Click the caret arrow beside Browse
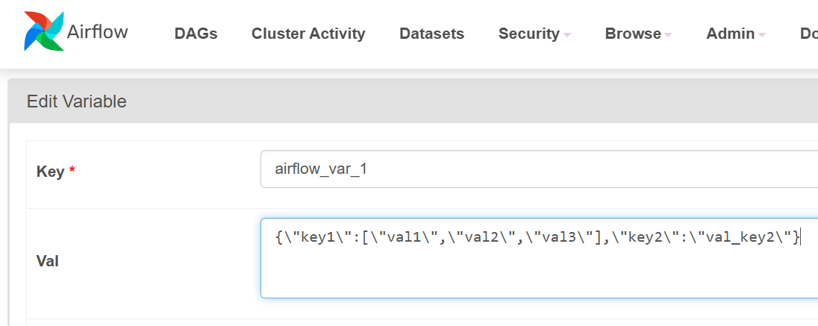 (x=668, y=34)
